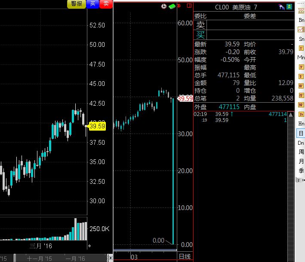Click the blue 买 buy button

pyautogui.click(x=92, y=4)
